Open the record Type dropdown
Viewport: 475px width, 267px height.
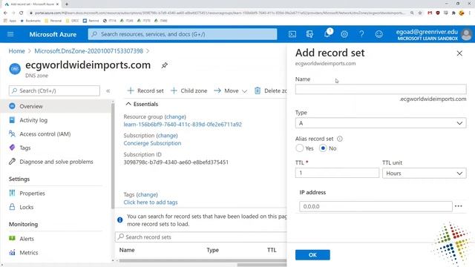click(381, 123)
